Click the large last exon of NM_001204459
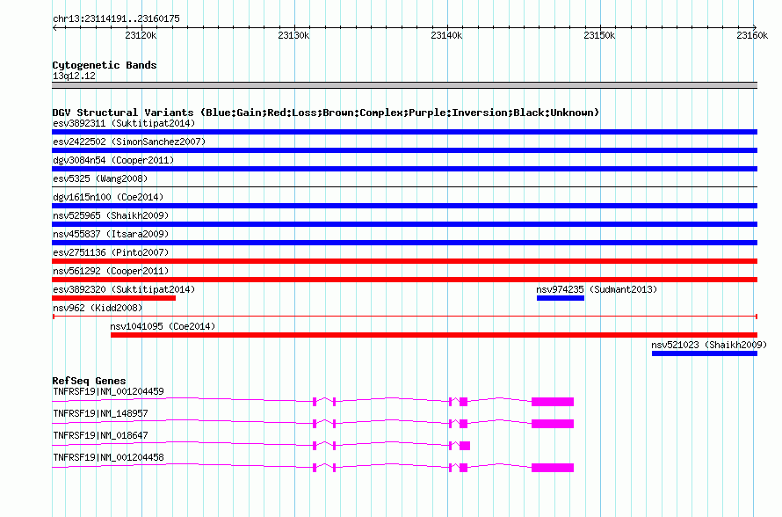The width and height of the screenshot is (782, 517). (x=553, y=402)
